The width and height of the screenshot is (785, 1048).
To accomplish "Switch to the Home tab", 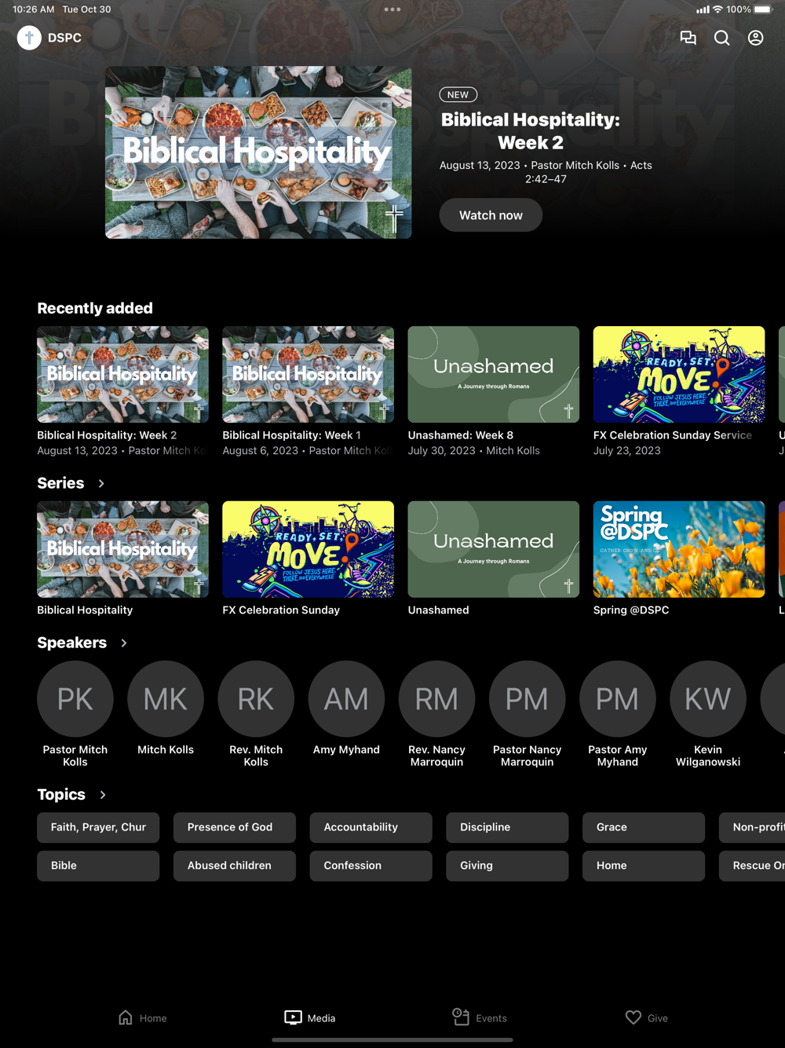I will 142,1018.
